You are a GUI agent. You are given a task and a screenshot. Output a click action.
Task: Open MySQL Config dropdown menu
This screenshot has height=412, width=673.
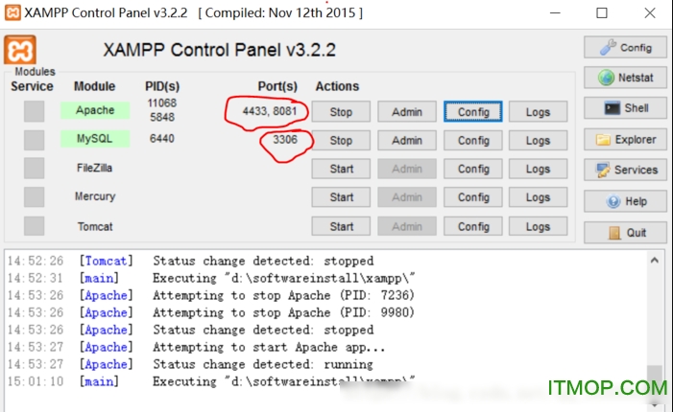[x=473, y=141]
